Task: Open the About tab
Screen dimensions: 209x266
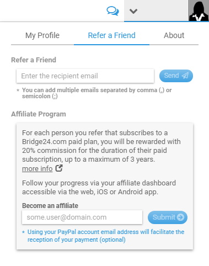Action: coord(174,35)
